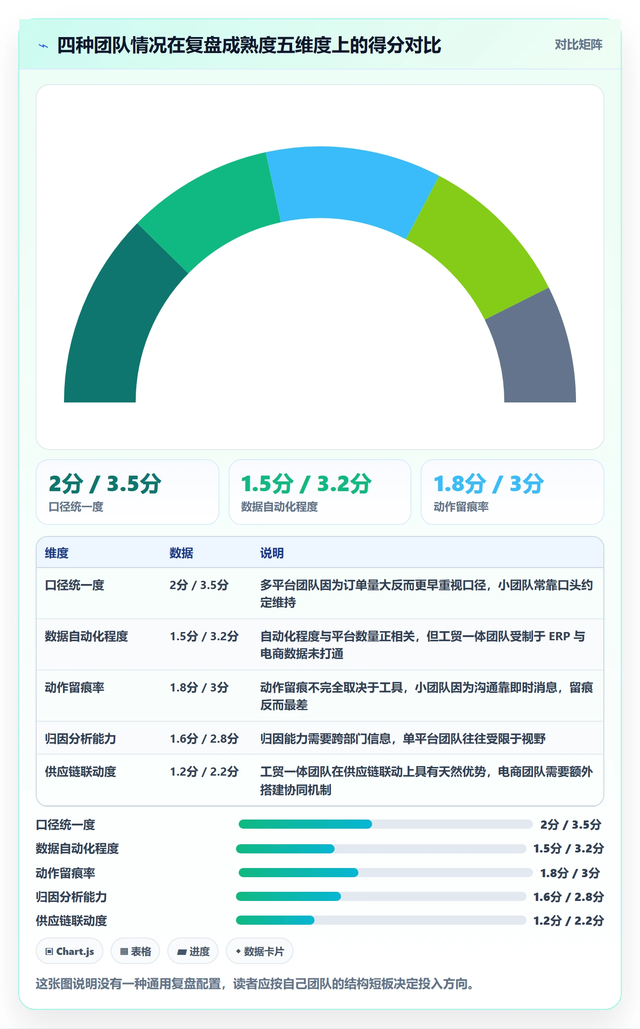Click the 数据自动化程度 progress bar

(381, 849)
